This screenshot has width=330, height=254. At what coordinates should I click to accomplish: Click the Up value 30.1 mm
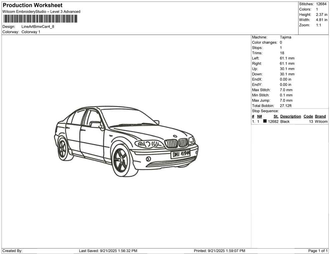point(287,69)
